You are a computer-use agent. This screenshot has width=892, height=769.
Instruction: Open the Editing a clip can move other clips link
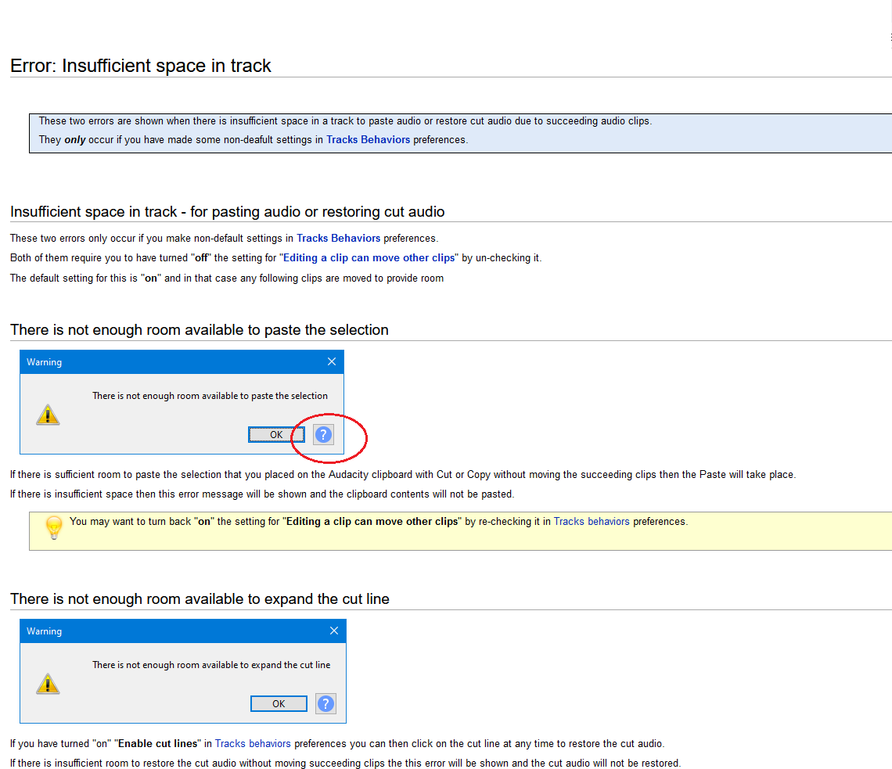[x=369, y=257]
